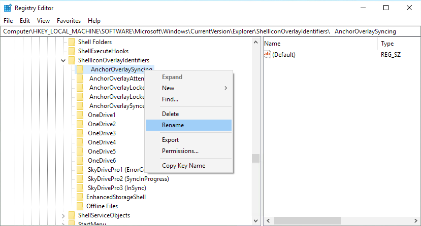Click the ShellIconOverlayIdentifiers folder icon
This screenshot has height=226, width=421.
coord(72,60)
